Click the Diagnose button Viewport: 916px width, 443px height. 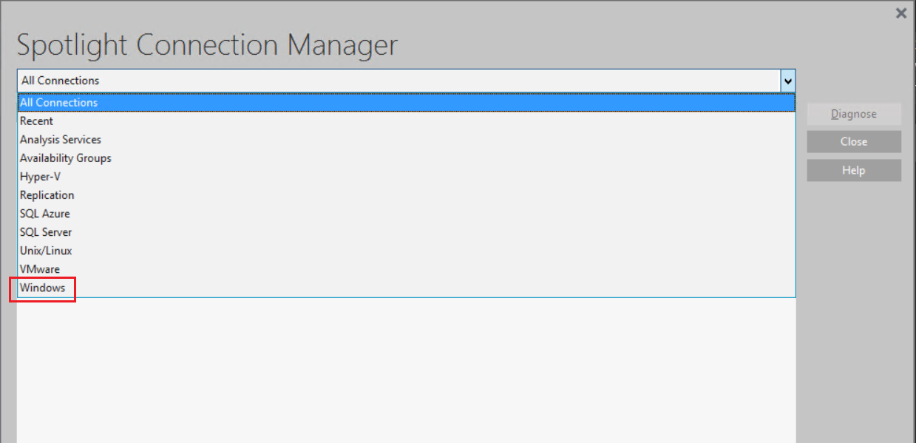pyautogui.click(x=854, y=114)
